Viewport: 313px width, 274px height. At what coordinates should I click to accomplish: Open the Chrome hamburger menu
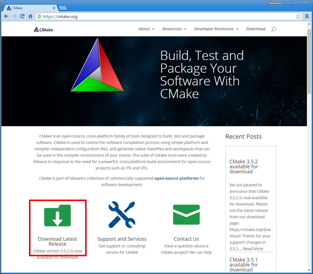[307, 16]
